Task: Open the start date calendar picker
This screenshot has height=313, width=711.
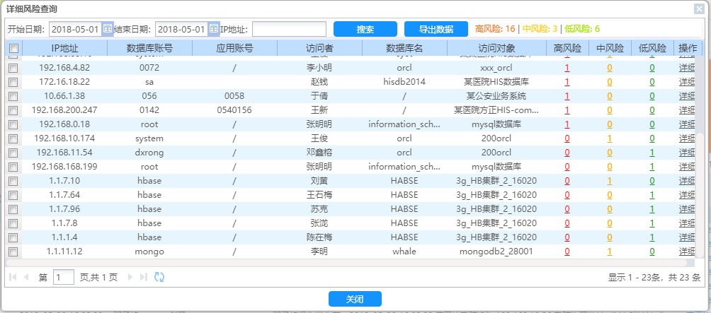Action: click(108, 29)
